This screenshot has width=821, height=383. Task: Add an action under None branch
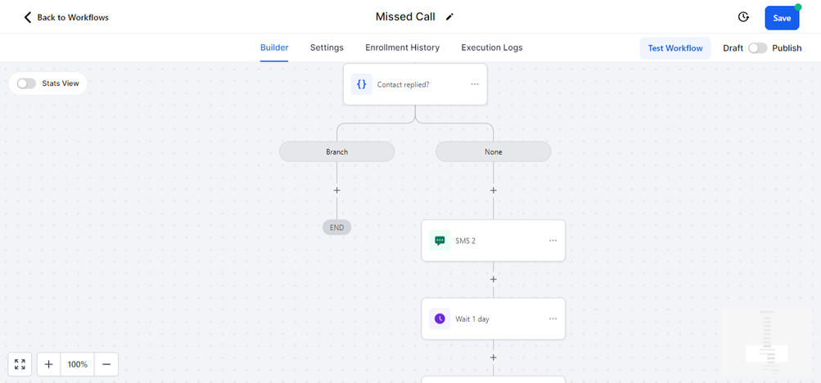tap(494, 191)
